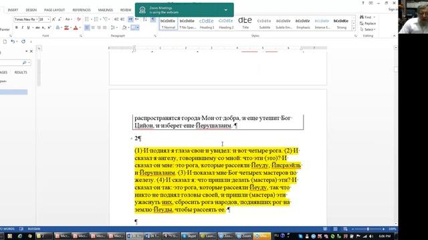Viewport: 428px width, 240px height.
Task: Click Increase Font Size icon
Action: tap(53, 19)
